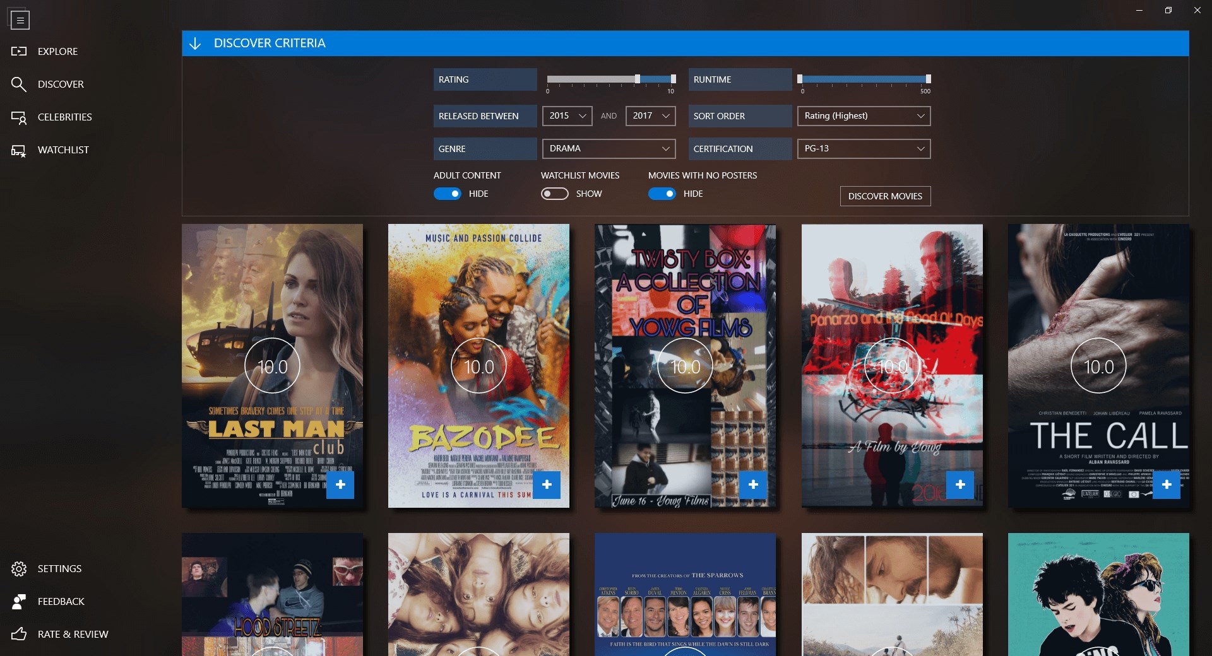Open the Genre dropdown showing Drama

click(x=609, y=148)
